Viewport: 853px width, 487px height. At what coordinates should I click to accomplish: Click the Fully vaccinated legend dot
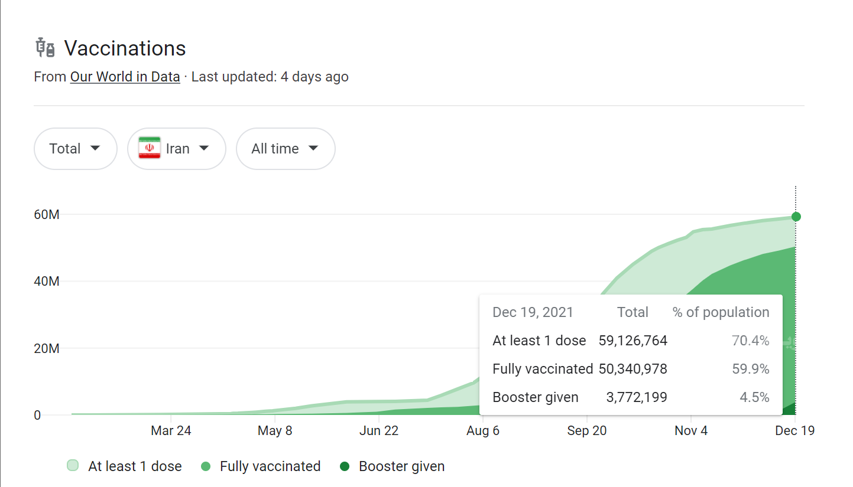point(206,466)
